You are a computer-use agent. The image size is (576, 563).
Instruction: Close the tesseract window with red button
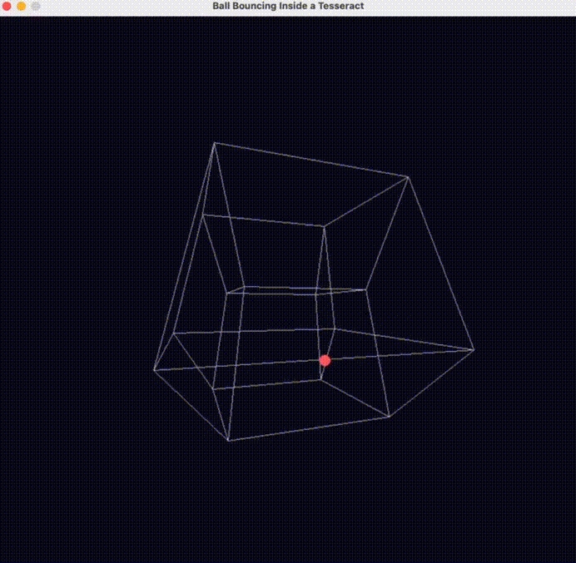click(7, 6)
